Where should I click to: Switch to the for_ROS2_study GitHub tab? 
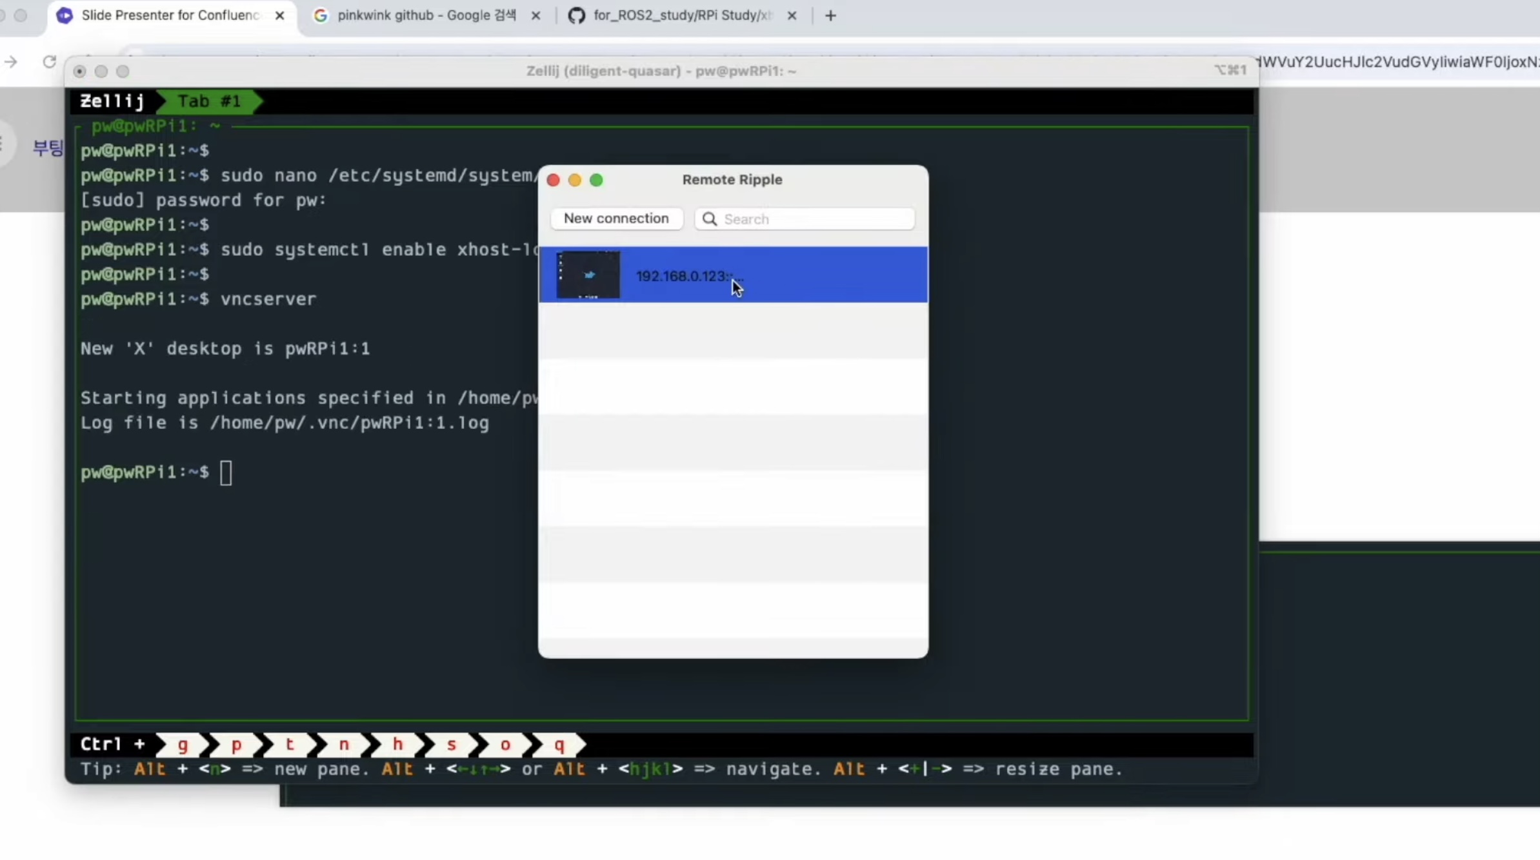pos(681,15)
